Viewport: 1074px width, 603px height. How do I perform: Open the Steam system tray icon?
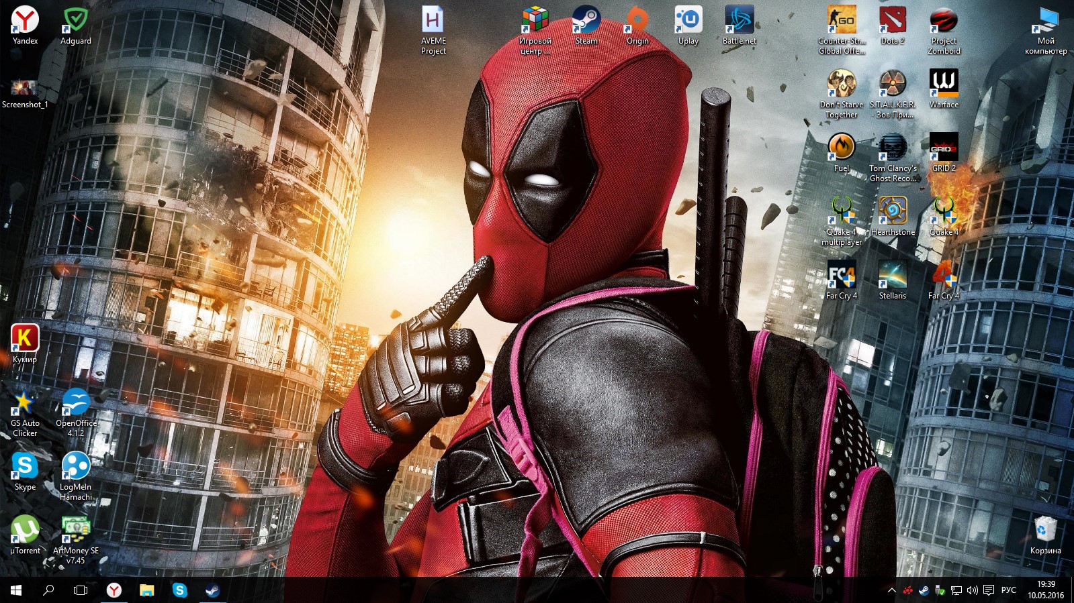pos(924,590)
